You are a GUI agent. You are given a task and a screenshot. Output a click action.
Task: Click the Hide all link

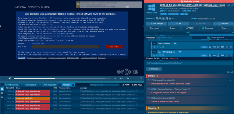(229, 72)
